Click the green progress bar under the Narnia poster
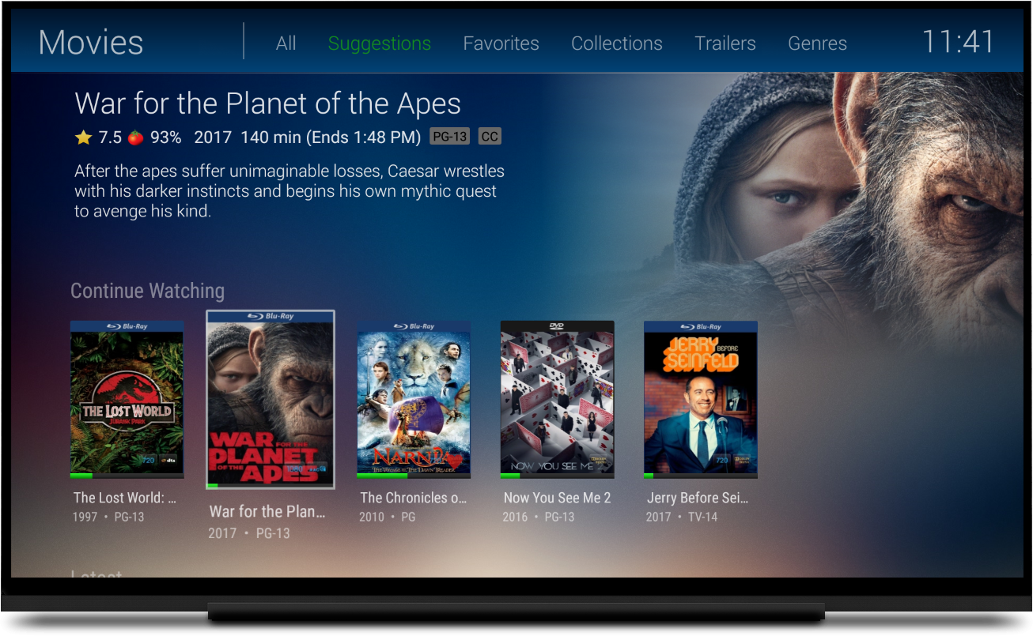The image size is (1033, 636). [382, 476]
